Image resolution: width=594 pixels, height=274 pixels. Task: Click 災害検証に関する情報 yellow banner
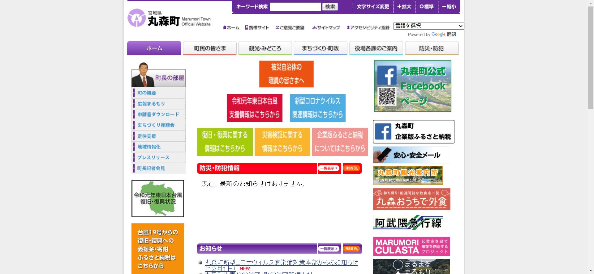(282, 142)
